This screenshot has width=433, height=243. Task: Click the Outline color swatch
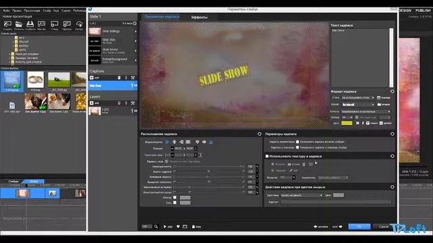coord(185,198)
